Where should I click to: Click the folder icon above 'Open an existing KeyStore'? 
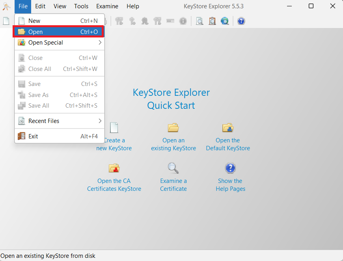coord(173,128)
